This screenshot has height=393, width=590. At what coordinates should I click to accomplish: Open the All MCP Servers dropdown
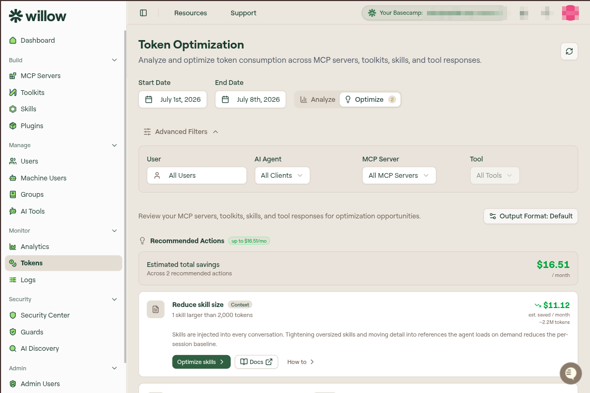pyautogui.click(x=399, y=176)
